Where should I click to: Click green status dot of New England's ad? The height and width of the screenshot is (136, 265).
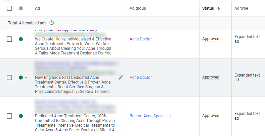[x=21, y=78]
